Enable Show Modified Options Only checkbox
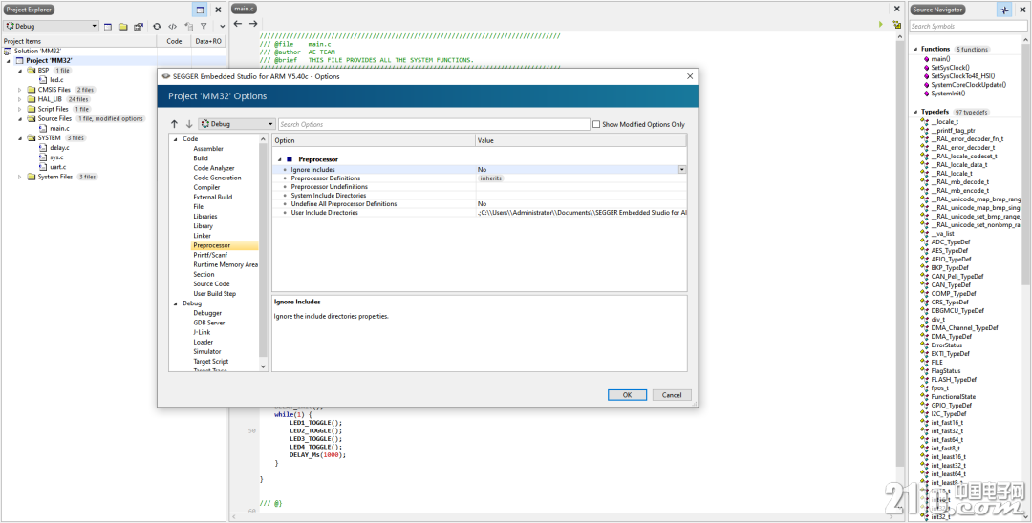The width and height of the screenshot is (1032, 523). [596, 124]
